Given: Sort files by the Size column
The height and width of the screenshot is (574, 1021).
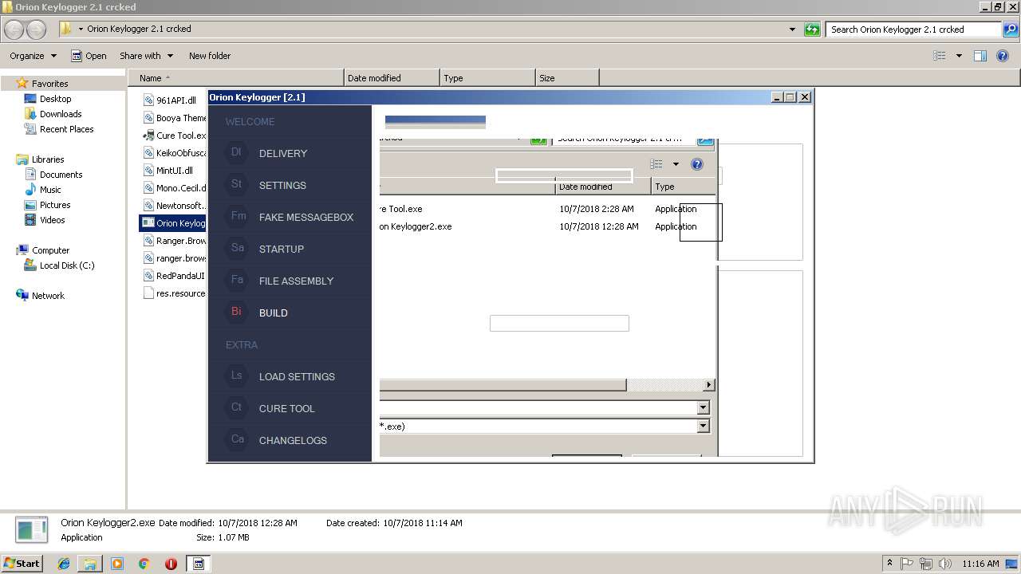Looking at the screenshot, I should (x=567, y=78).
